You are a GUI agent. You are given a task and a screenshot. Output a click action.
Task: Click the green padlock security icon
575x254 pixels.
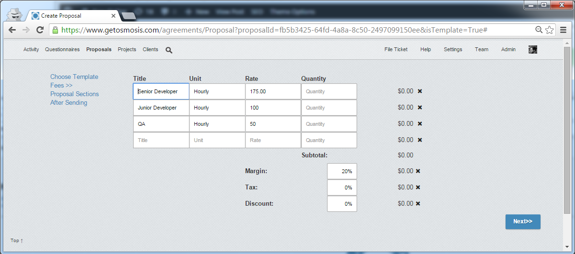coord(55,30)
